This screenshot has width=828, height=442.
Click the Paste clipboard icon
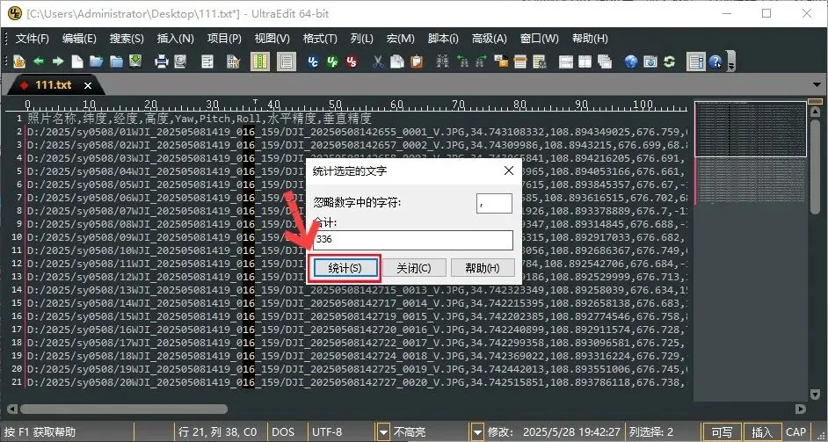coord(417,62)
